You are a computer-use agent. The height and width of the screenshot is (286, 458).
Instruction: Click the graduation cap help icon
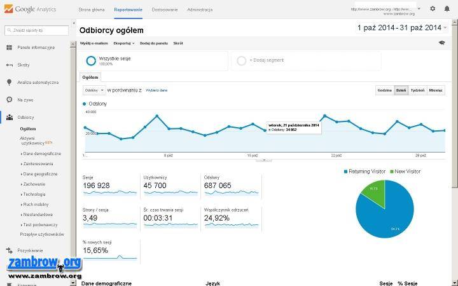[441, 43]
